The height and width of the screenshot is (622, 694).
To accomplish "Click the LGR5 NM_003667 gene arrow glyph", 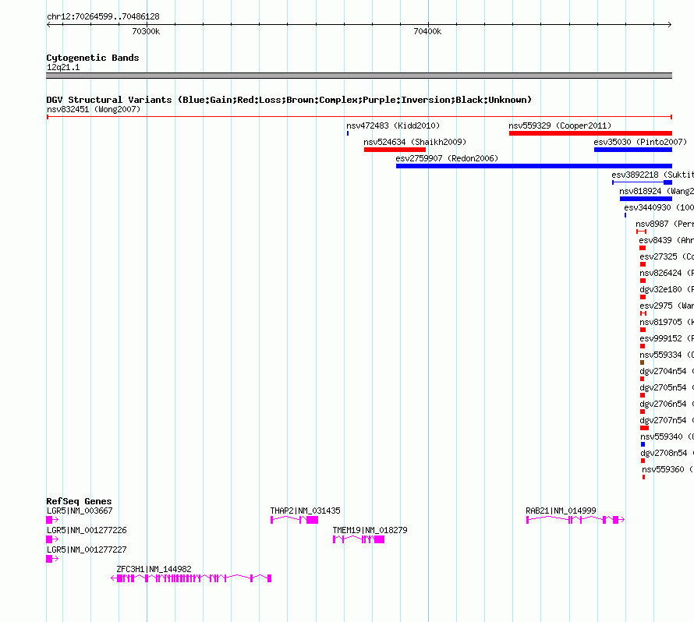I will [x=53, y=520].
